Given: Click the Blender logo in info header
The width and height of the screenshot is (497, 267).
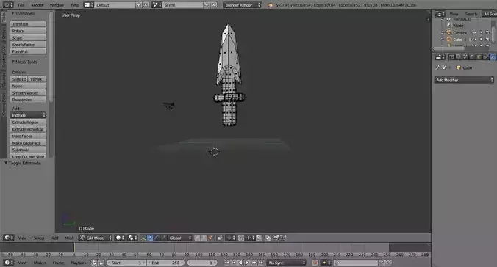Looking at the screenshot, I should pyautogui.click(x=271, y=5).
